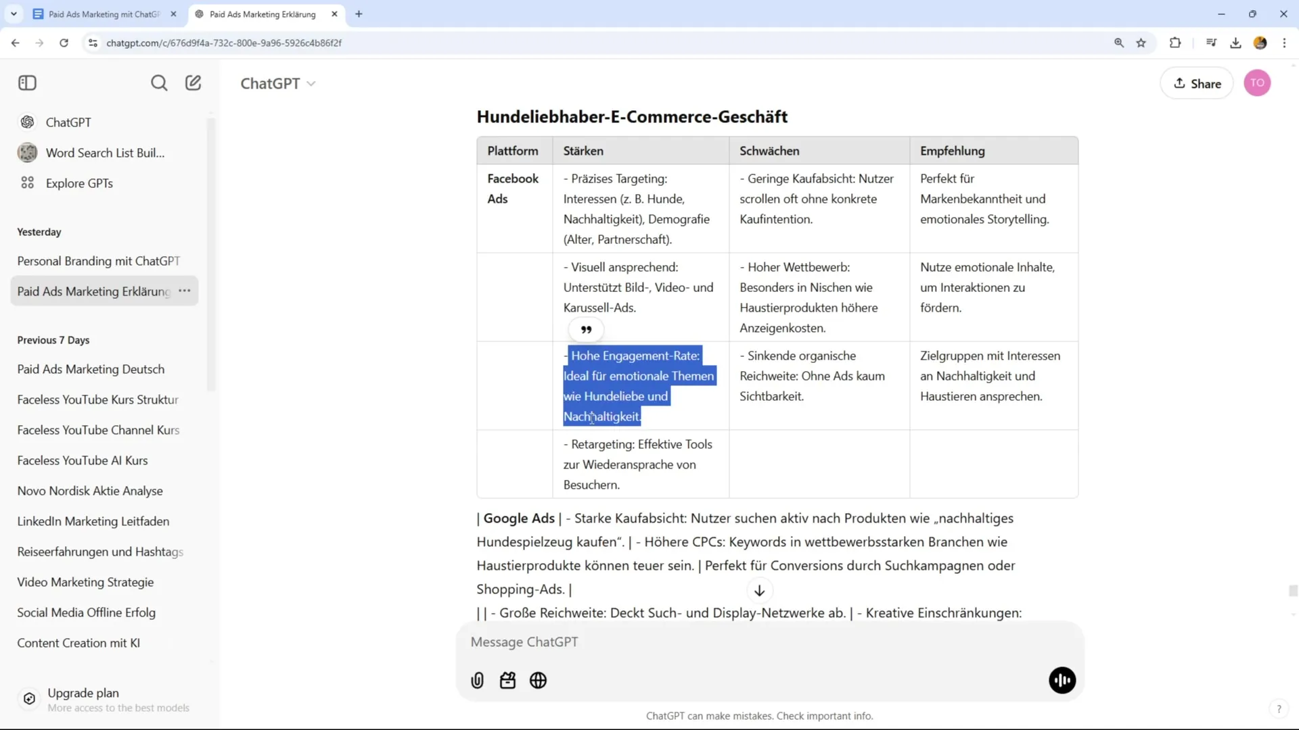1299x730 pixels.
Task: Open the search chats magnifier icon
Action: coord(159,83)
